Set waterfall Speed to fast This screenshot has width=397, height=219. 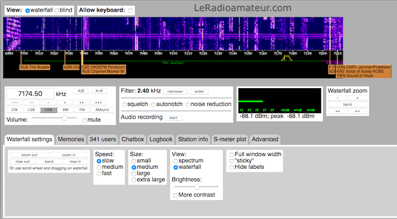tap(99, 173)
